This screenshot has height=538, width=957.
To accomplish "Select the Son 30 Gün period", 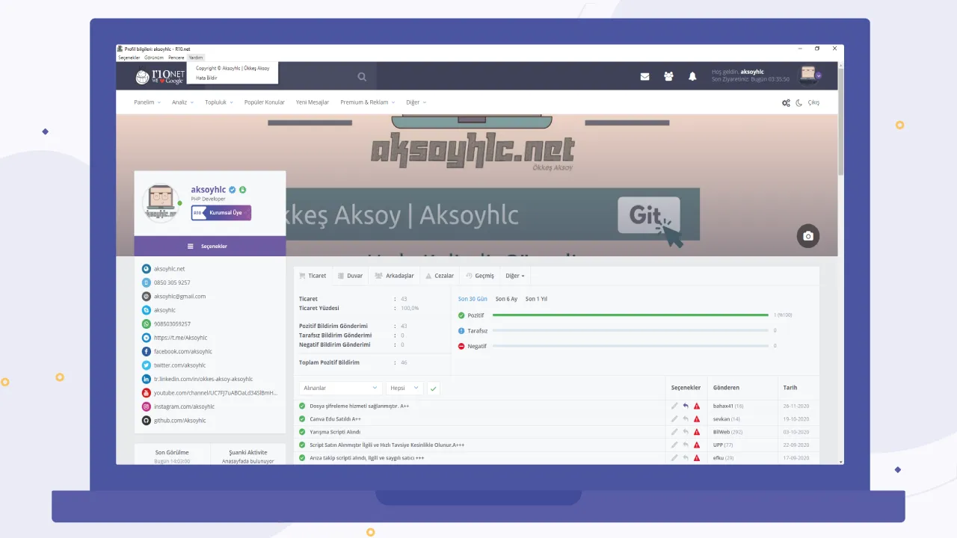I will (x=473, y=299).
